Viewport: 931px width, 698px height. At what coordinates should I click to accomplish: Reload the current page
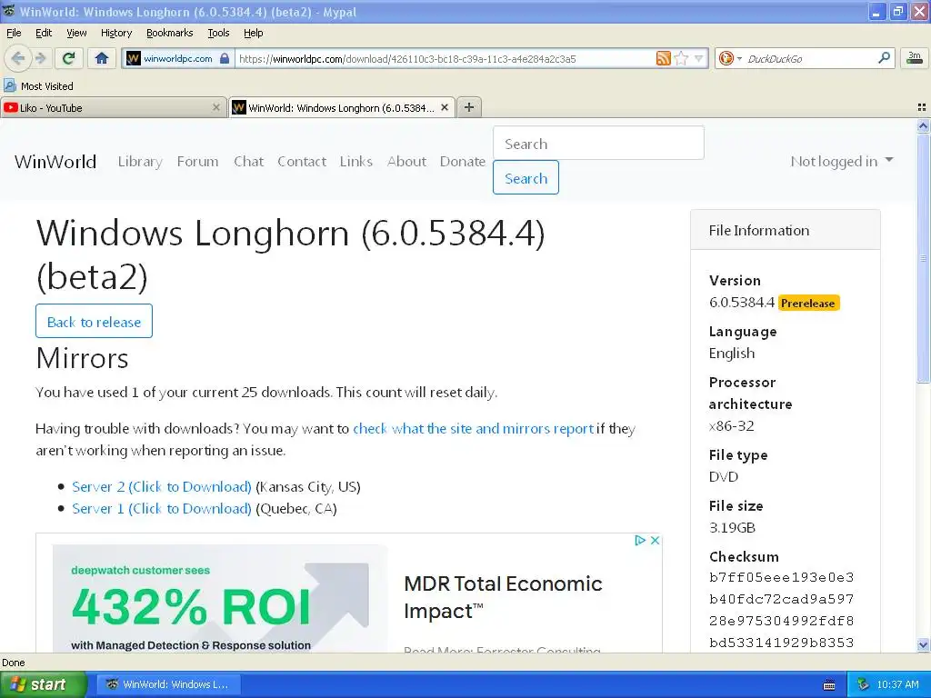(69, 58)
